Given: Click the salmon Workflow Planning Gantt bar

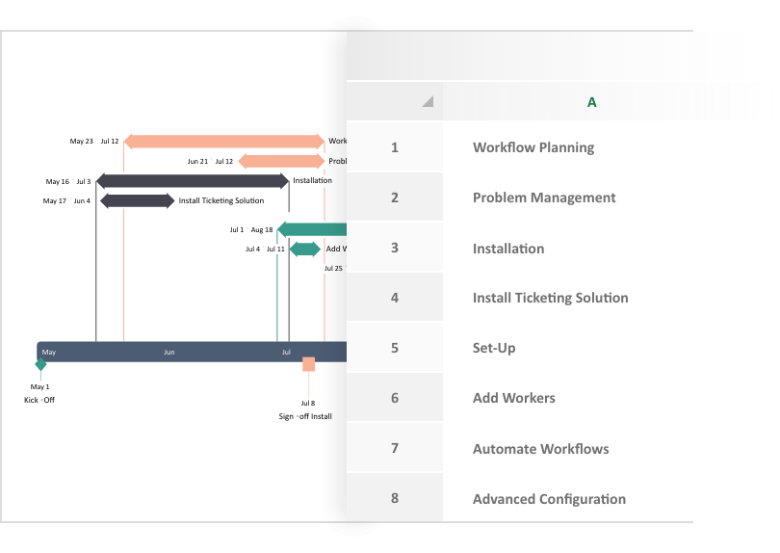Looking at the screenshot, I should point(223,142).
